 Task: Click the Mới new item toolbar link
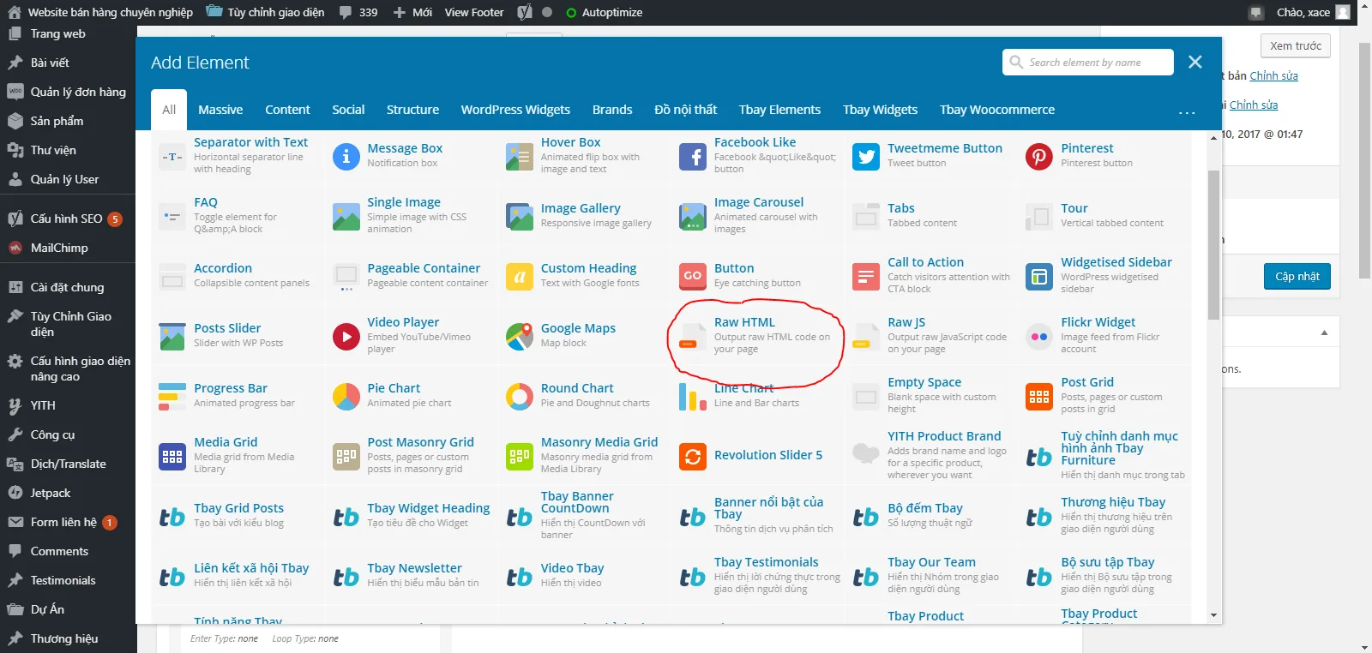412,12
